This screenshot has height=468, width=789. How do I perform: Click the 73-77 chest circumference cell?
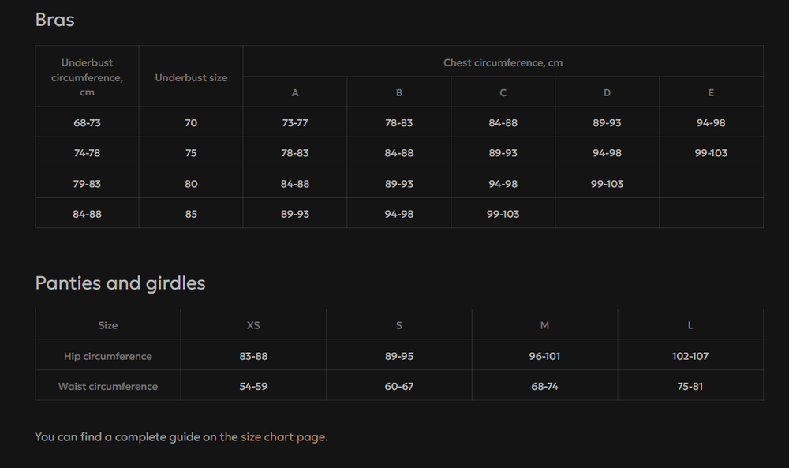click(x=295, y=123)
